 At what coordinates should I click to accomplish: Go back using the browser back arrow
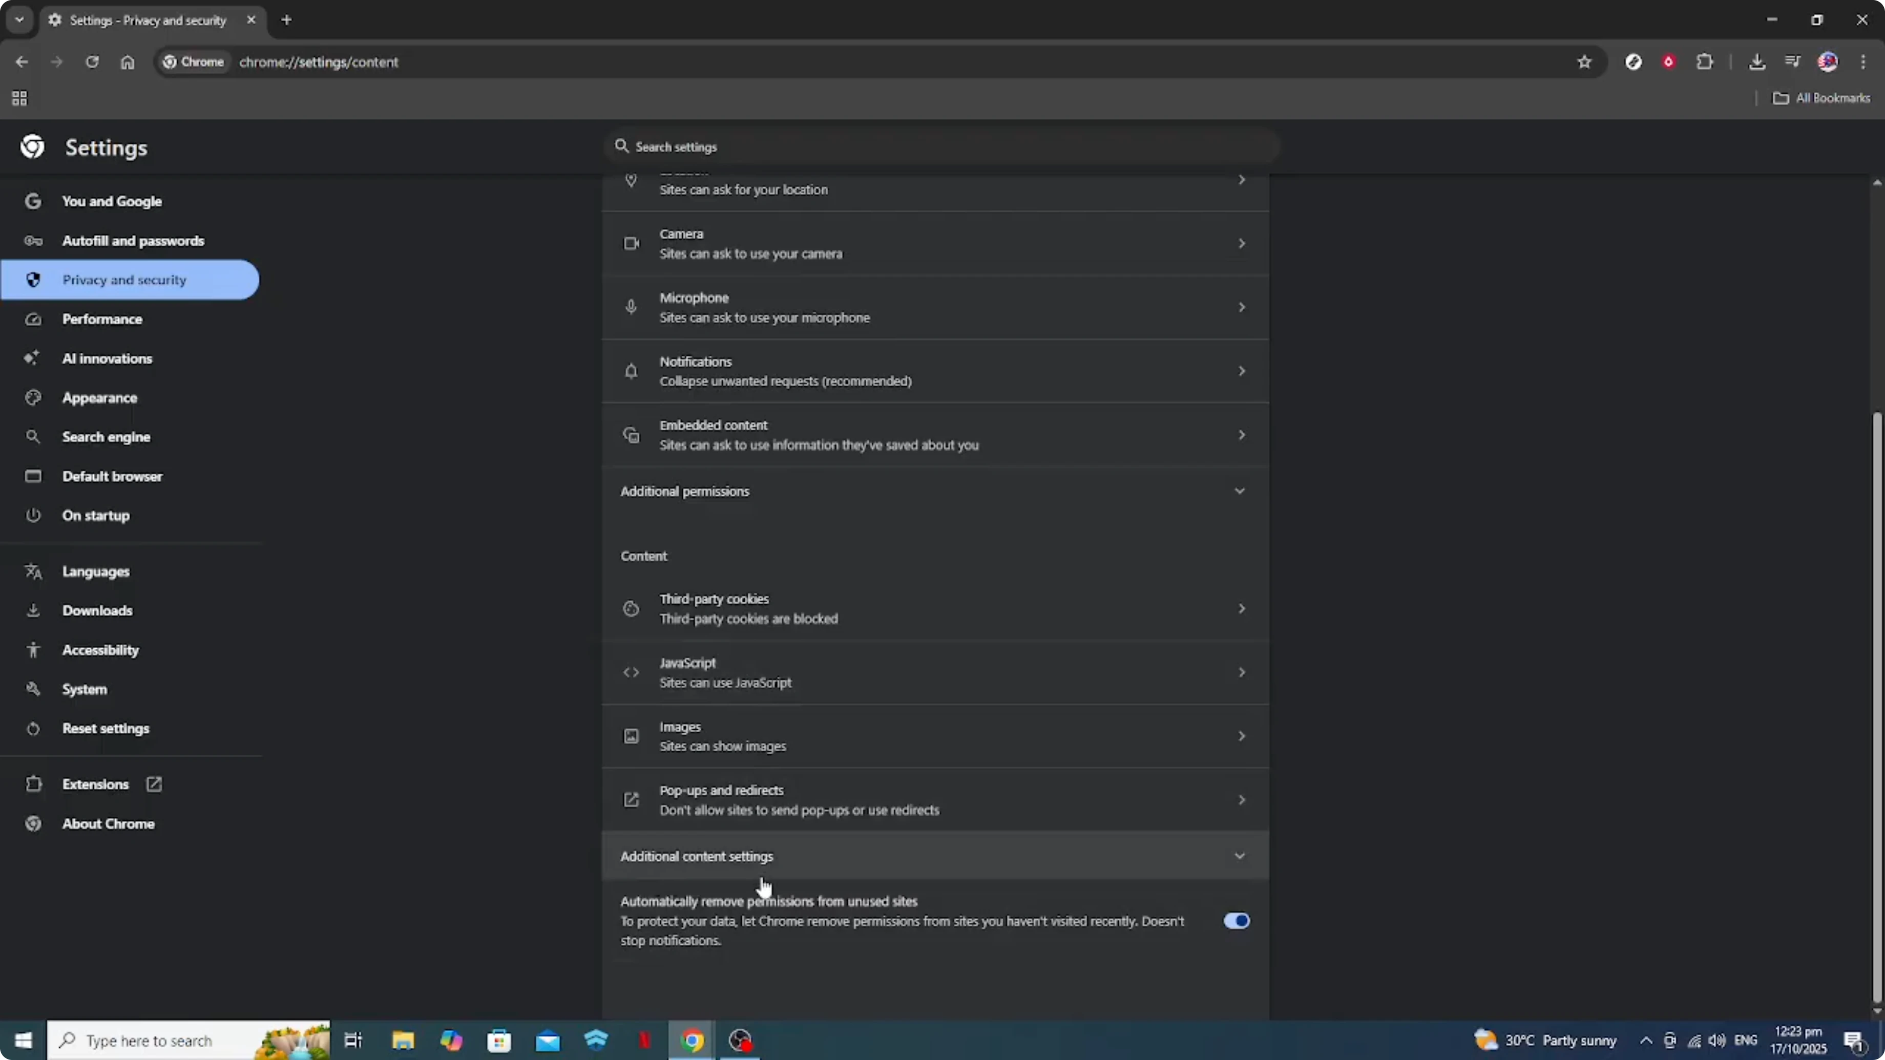click(21, 62)
